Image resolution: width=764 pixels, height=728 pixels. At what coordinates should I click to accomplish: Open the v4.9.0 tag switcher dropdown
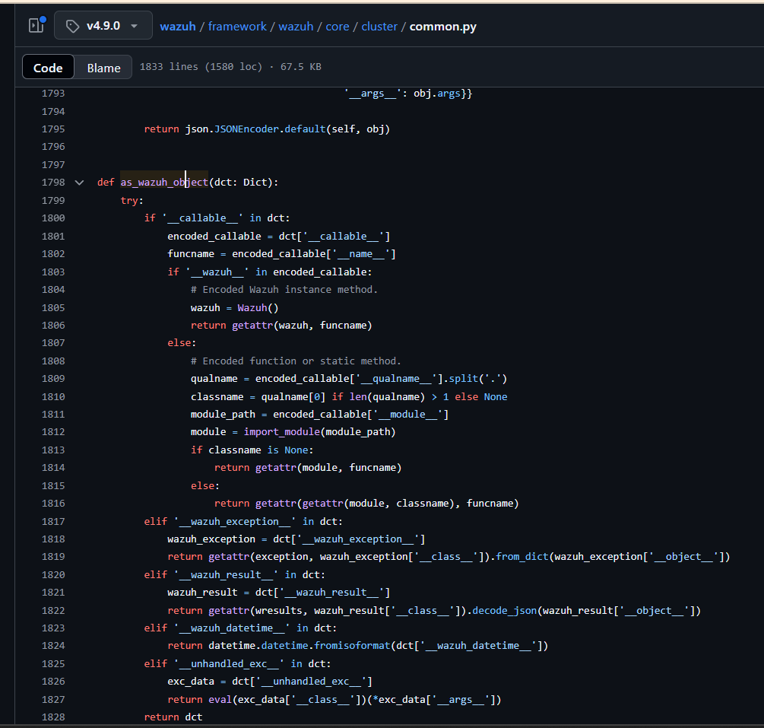tap(103, 26)
